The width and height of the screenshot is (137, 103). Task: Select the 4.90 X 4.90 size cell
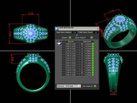[70, 75]
